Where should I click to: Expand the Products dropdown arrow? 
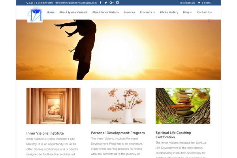point(154,12)
